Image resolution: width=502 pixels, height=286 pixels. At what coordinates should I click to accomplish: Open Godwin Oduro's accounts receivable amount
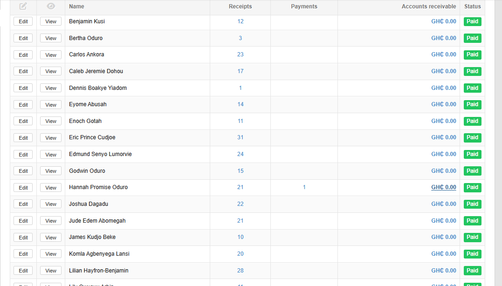pyautogui.click(x=443, y=171)
